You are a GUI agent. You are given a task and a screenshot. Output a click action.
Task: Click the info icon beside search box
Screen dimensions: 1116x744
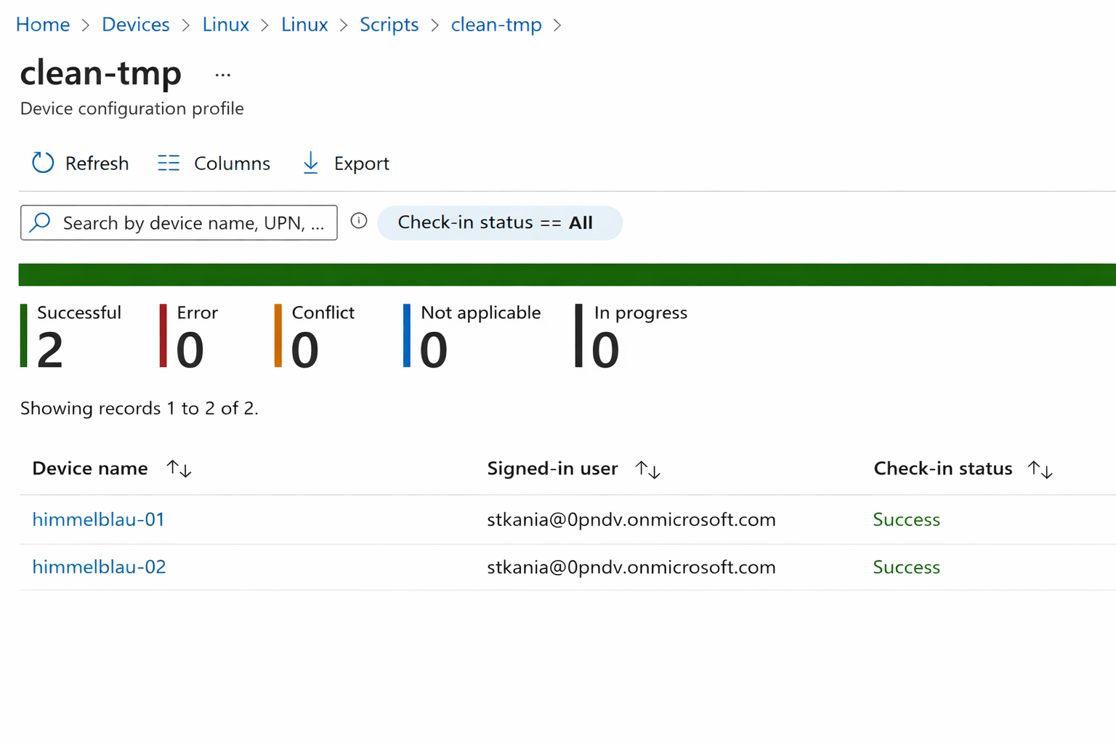(x=359, y=221)
